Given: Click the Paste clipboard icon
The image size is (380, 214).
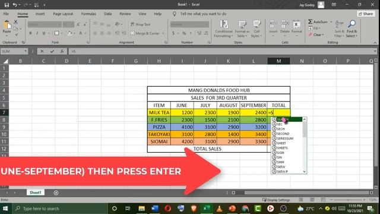Looking at the screenshot, I should (7, 25).
